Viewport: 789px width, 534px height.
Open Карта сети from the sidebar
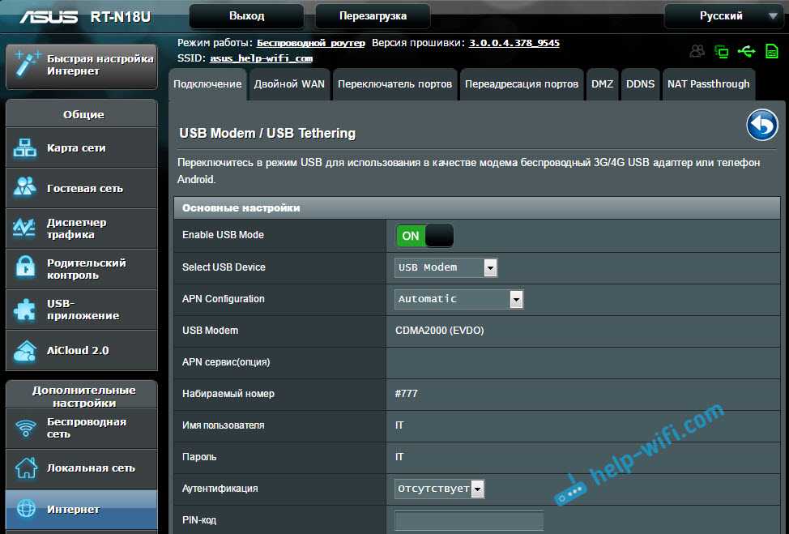click(81, 148)
